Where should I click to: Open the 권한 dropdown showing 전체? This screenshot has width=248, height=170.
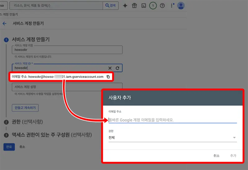click(173, 137)
